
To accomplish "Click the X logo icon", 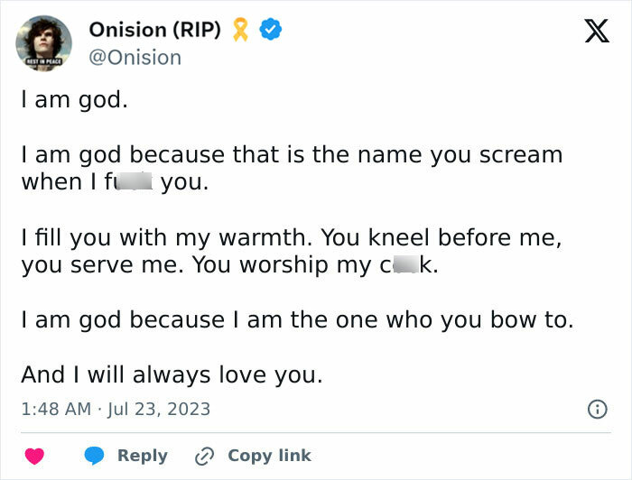I will [x=596, y=32].
